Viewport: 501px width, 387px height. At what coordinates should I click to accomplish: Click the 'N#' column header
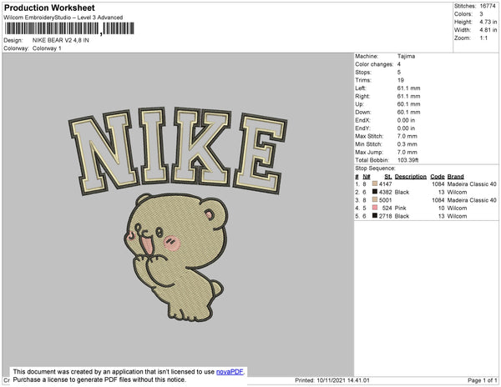[367, 177]
